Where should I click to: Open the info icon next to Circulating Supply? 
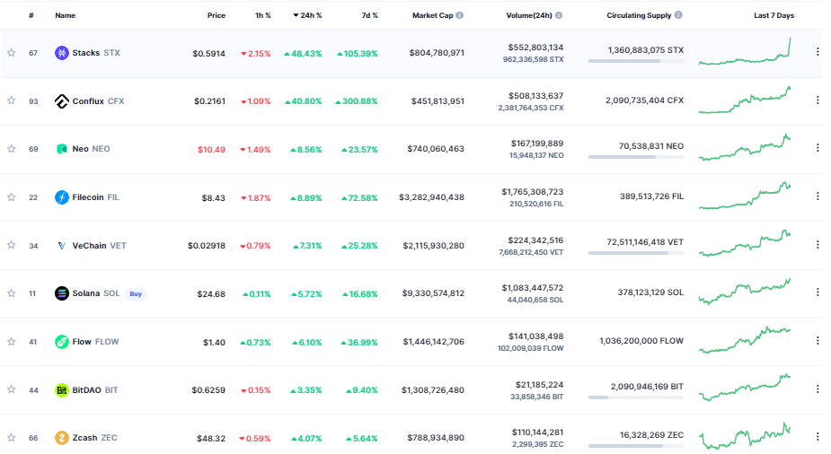tap(678, 15)
